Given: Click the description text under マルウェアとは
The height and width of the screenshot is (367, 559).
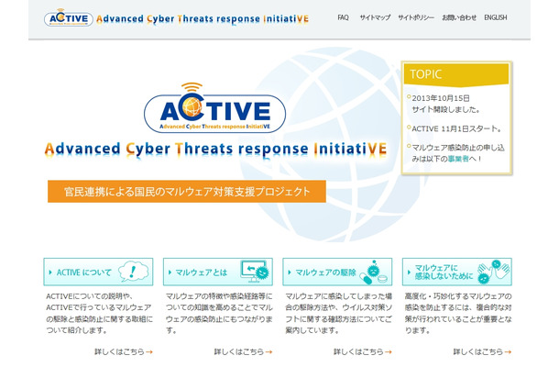Looking at the screenshot, I should tap(219, 314).
